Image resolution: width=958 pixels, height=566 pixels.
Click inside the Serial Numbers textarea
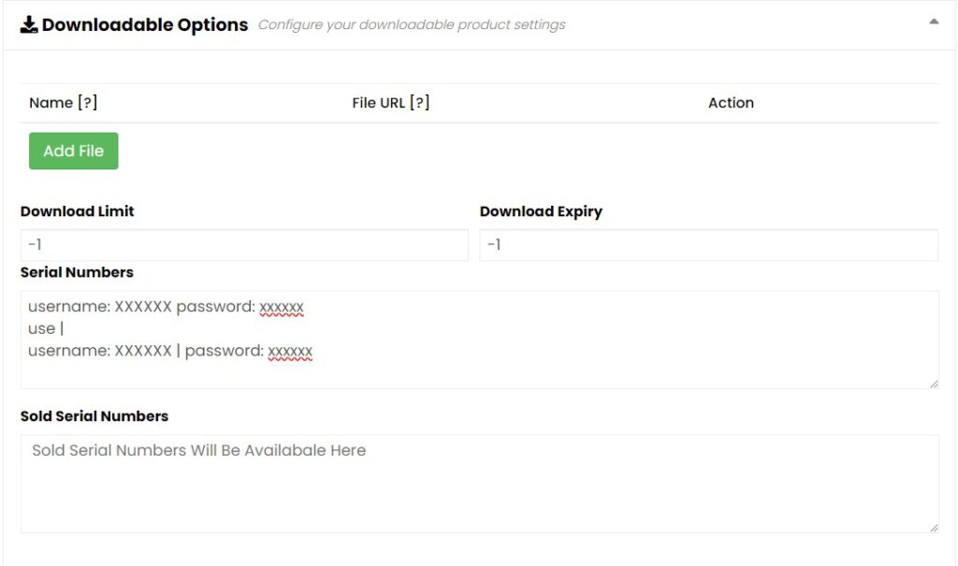click(480, 340)
